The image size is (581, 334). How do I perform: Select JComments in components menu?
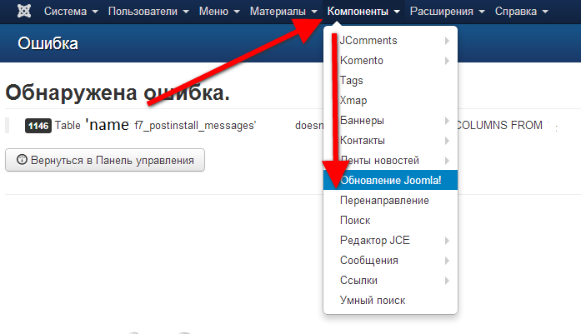[x=368, y=41]
